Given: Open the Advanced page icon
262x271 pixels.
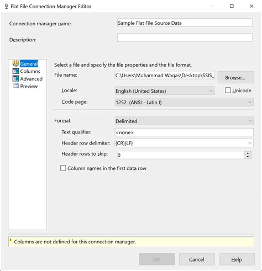Looking at the screenshot, I should (x=15, y=78).
